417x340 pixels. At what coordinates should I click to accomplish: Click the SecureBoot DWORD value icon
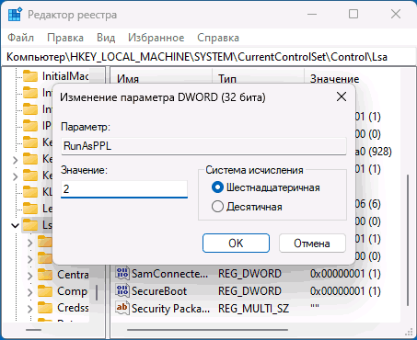122,290
